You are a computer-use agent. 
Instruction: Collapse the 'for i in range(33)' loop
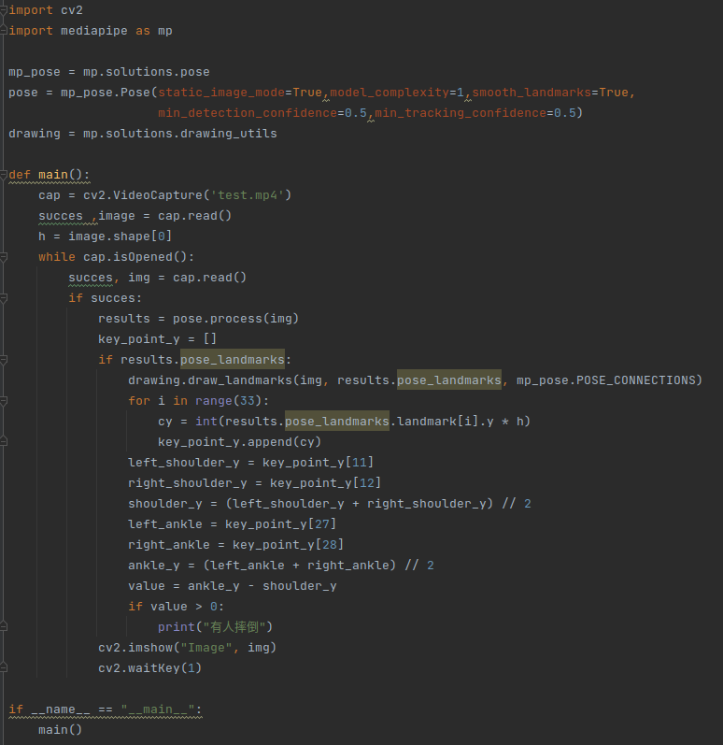click(4, 402)
